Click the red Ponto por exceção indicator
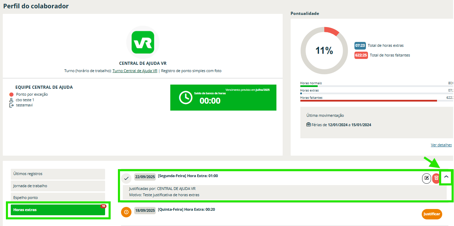Viewport: 454px width, 226px height. pos(11,94)
